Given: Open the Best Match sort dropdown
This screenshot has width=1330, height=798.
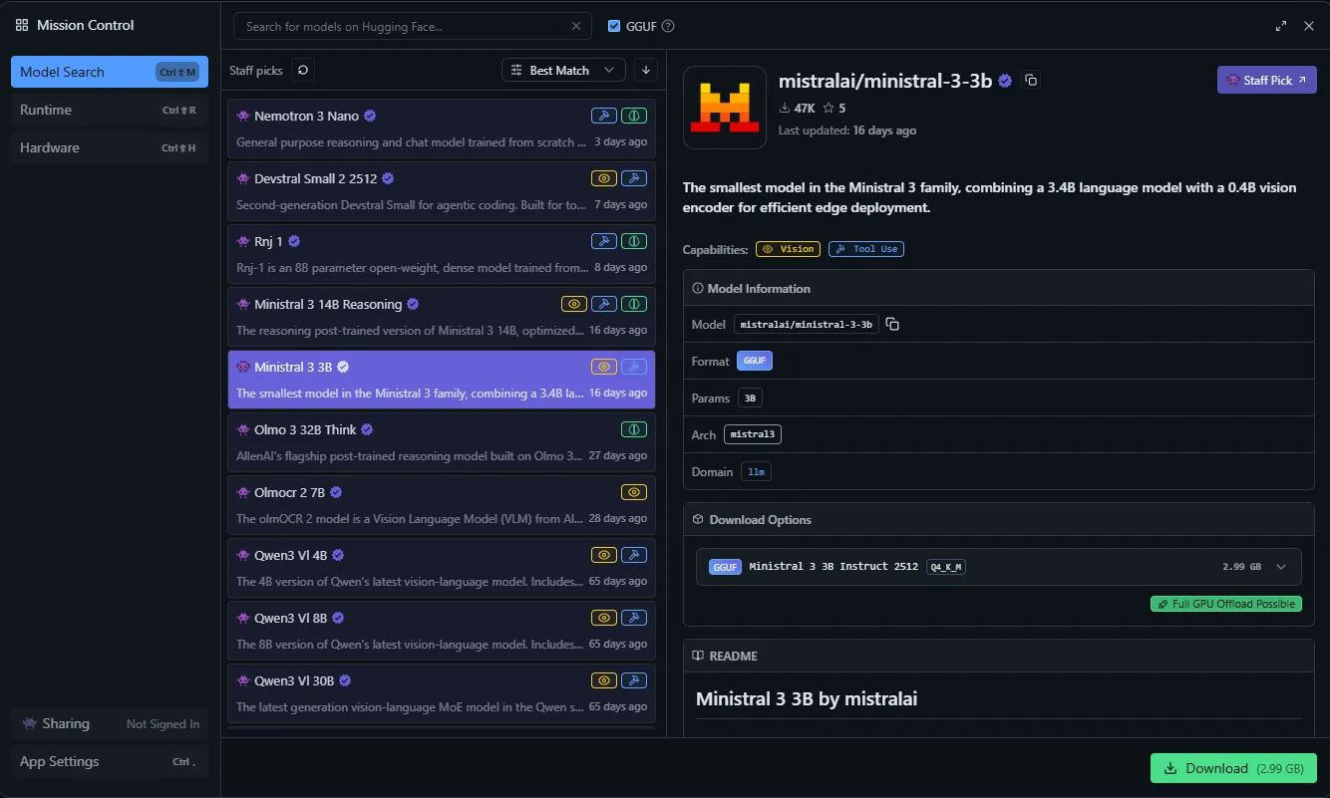Looking at the screenshot, I should [563, 70].
